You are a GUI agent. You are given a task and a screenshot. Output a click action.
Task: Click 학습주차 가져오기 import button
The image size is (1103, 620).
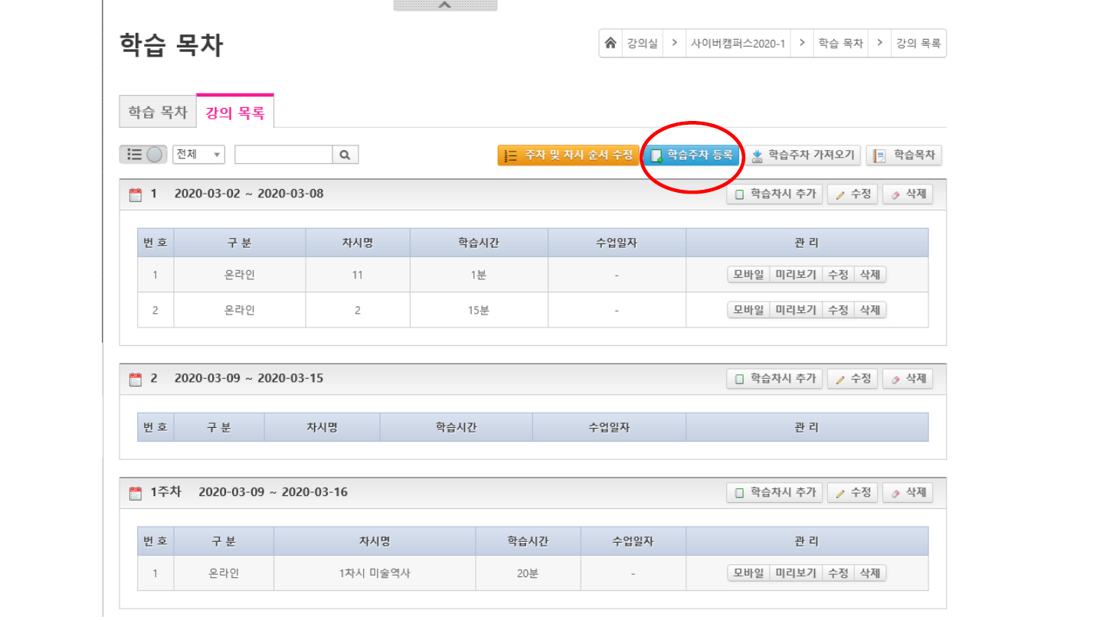pos(804,155)
